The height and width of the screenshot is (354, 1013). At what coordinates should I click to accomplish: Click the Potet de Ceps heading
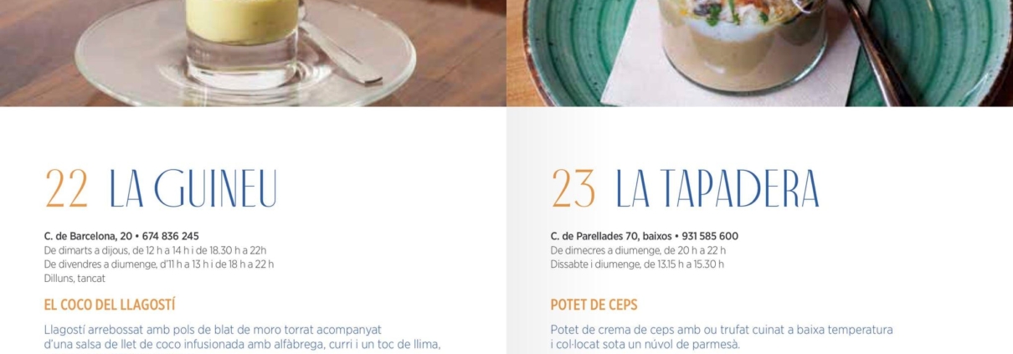tap(594, 305)
